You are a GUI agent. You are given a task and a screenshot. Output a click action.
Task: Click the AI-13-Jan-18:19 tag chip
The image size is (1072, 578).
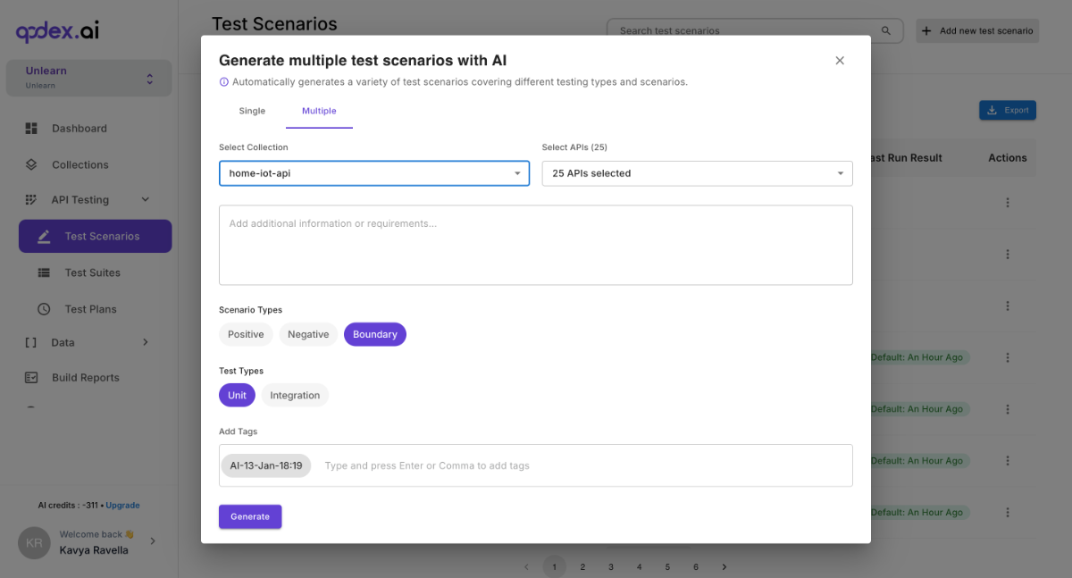pos(266,465)
